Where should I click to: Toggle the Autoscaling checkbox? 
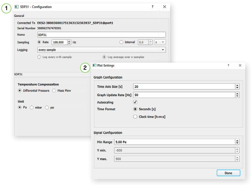tap(135, 102)
